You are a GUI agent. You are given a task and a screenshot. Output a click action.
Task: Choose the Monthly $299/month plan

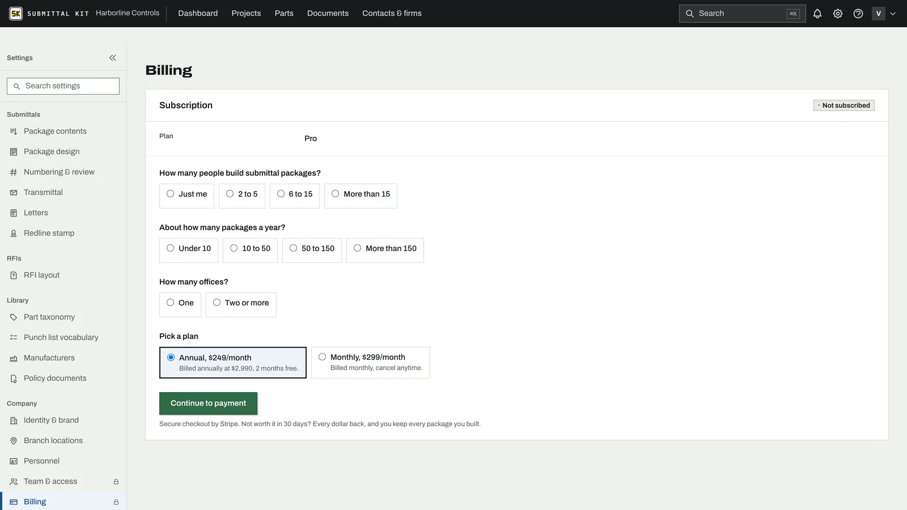point(371,363)
